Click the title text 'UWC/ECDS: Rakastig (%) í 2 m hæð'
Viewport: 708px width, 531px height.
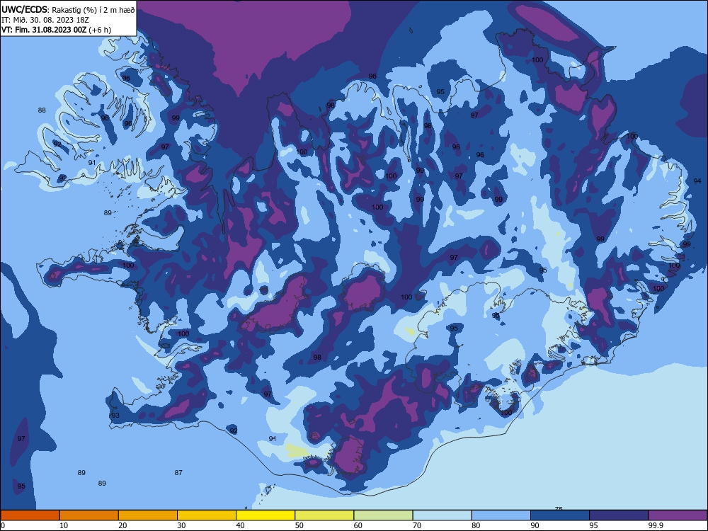coord(68,9)
